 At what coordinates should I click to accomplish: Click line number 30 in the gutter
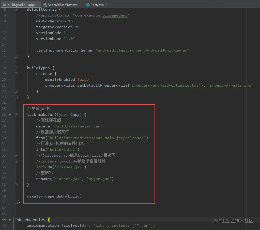tap(4, 138)
